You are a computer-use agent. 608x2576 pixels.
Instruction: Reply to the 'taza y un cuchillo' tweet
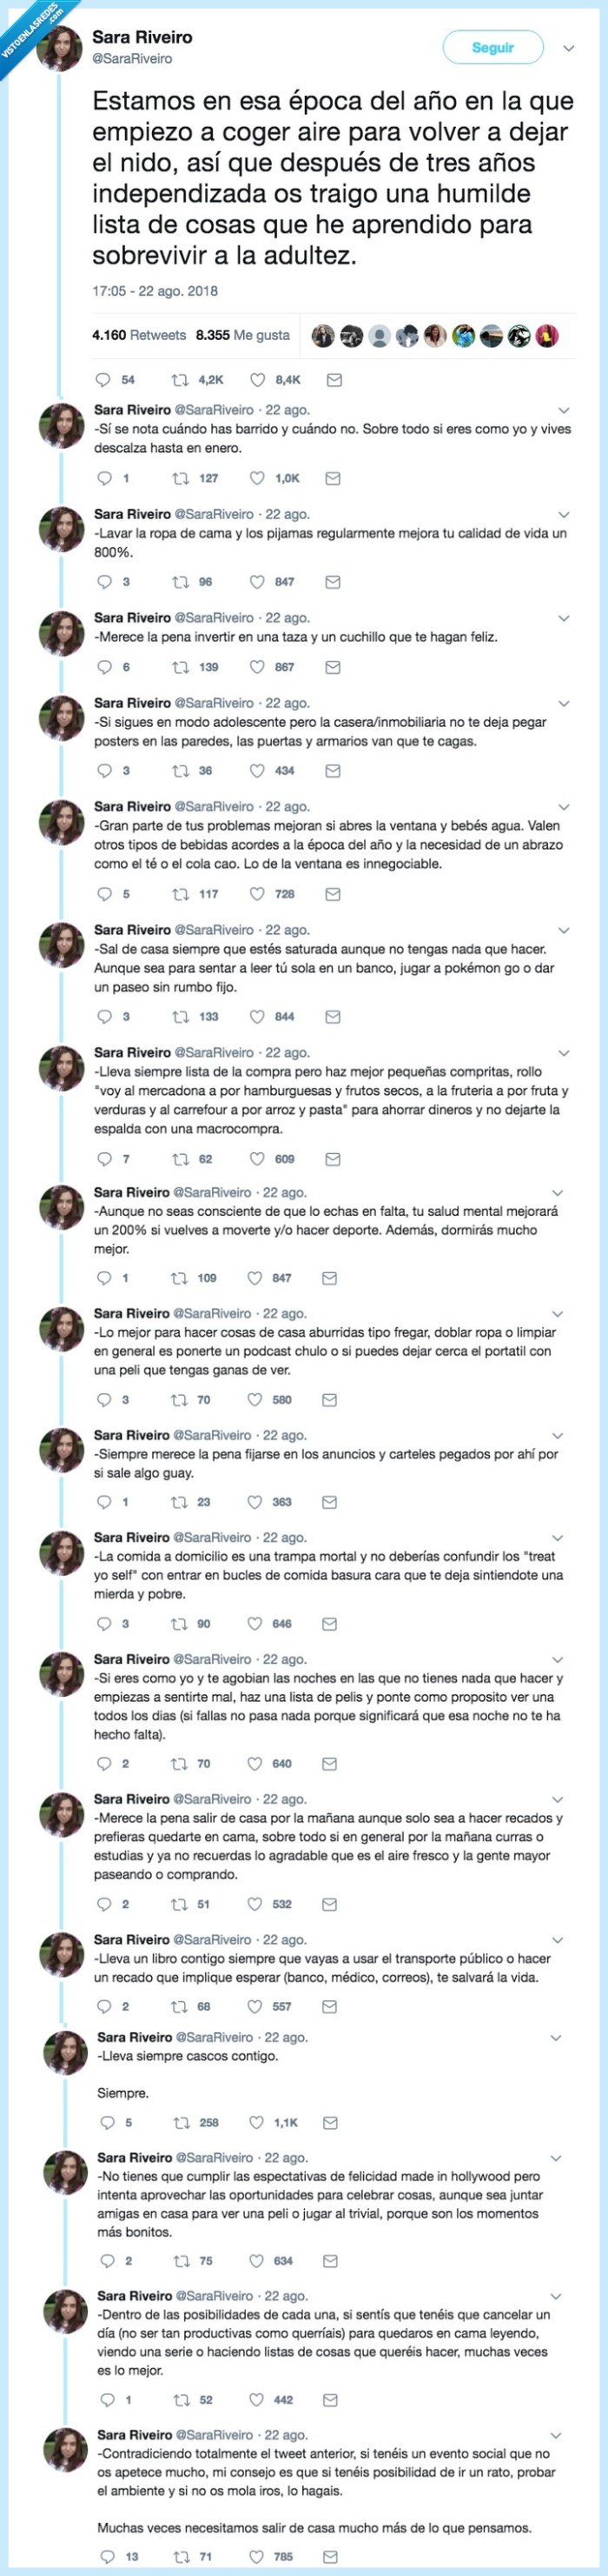click(x=104, y=667)
